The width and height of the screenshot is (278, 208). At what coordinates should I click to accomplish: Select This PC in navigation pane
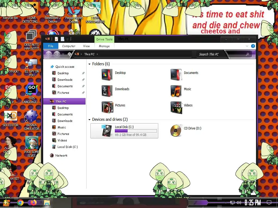click(65, 101)
